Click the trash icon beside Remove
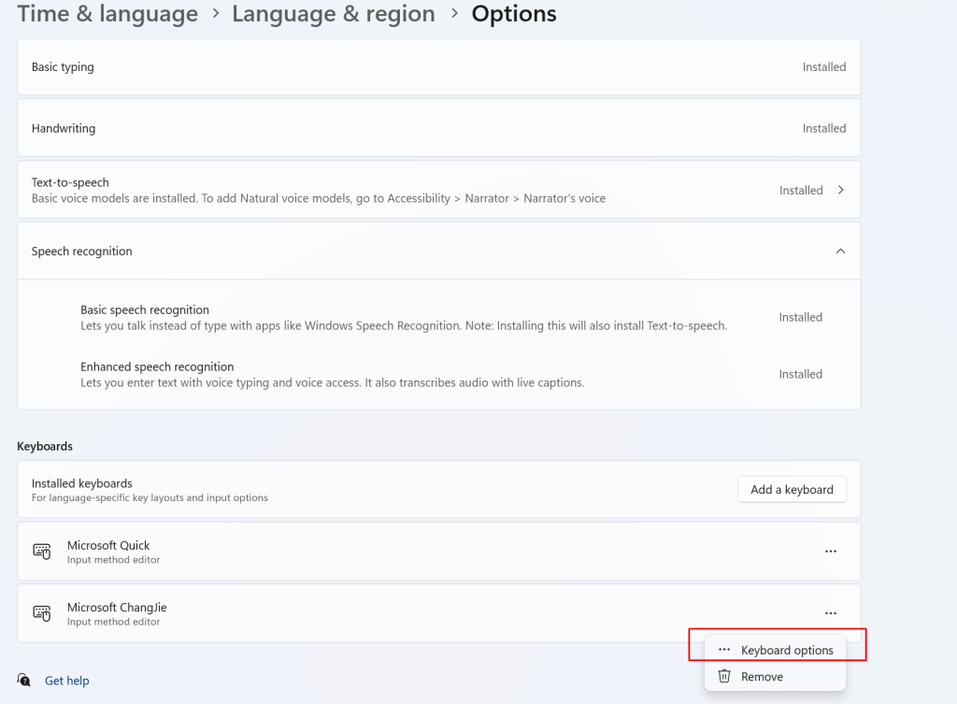 pyautogui.click(x=723, y=676)
